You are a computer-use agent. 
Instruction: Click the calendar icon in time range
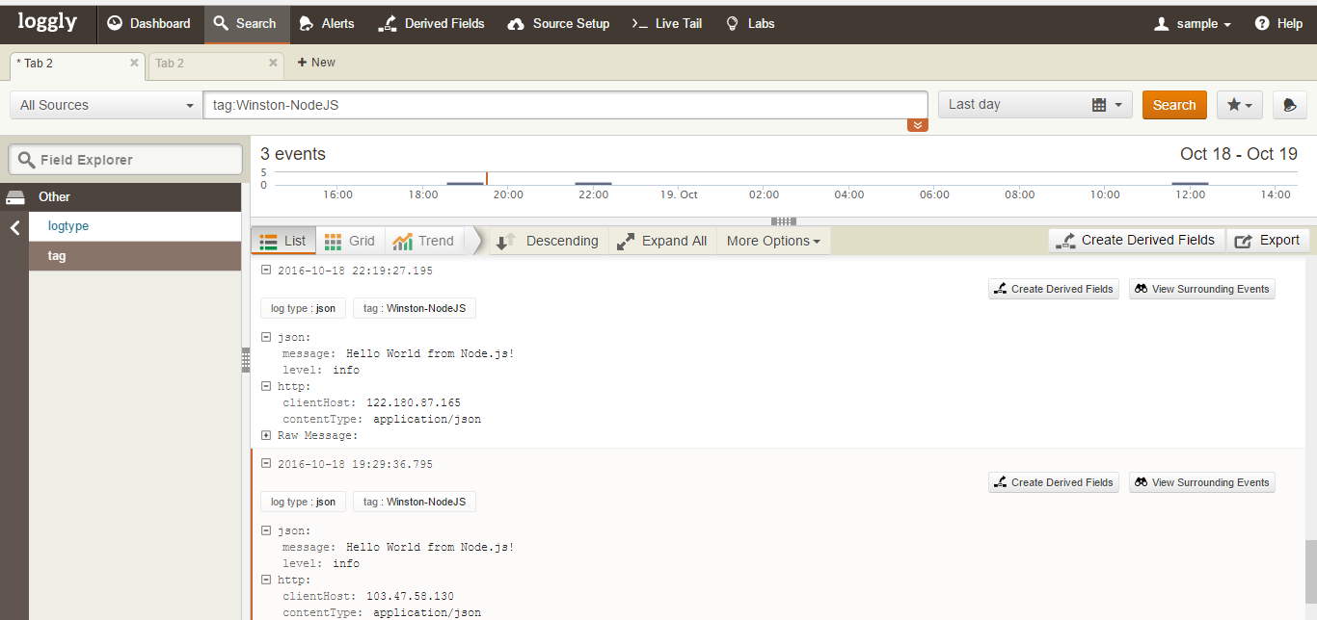pos(1098,105)
